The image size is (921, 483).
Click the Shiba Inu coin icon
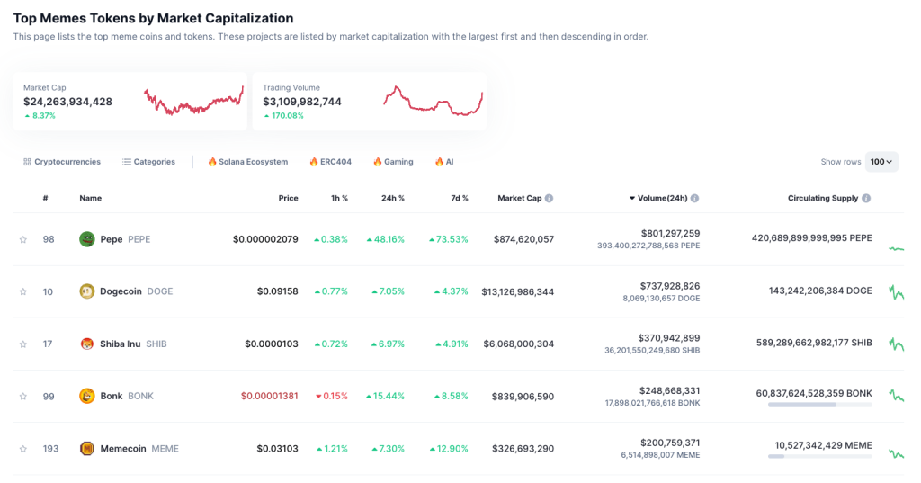(x=87, y=344)
